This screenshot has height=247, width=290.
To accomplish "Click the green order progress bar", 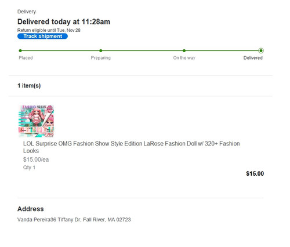I will (x=140, y=50).
